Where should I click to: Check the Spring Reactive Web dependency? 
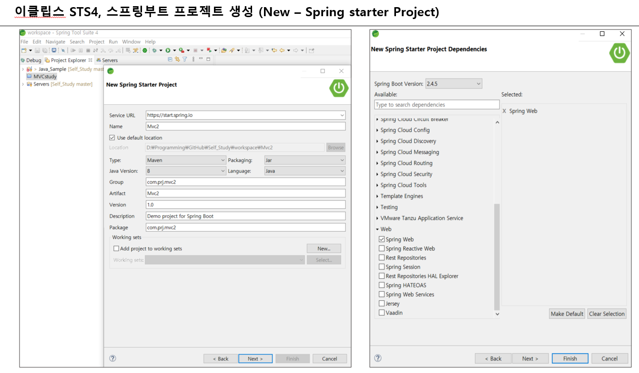pos(382,248)
